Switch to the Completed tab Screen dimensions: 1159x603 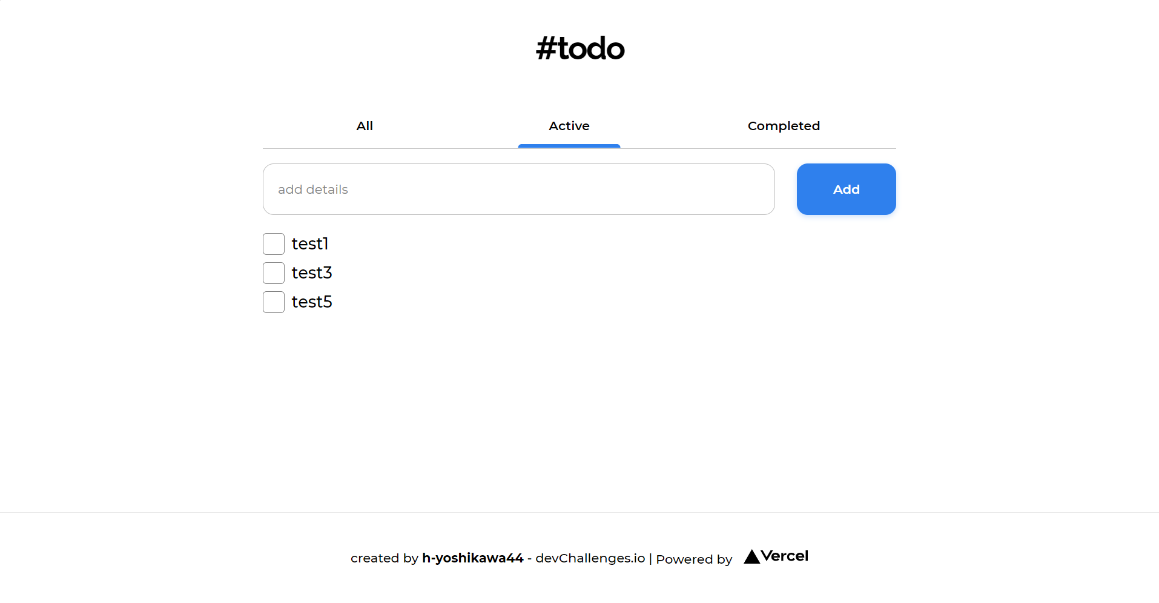point(784,126)
